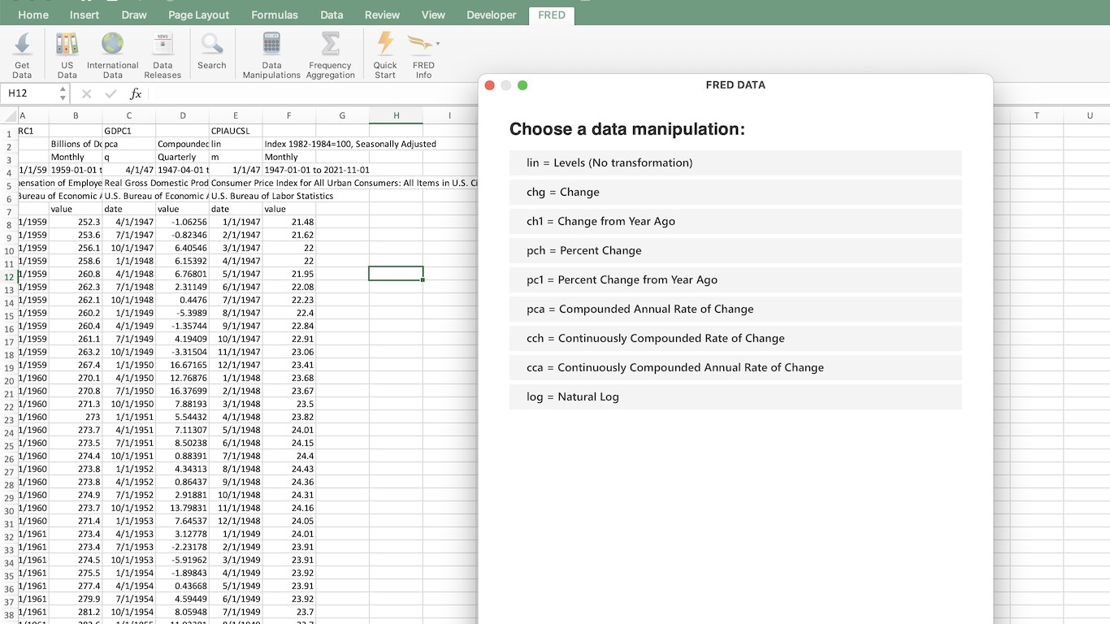Click the Get Data icon
This screenshot has width=1110, height=624.
coord(22,45)
